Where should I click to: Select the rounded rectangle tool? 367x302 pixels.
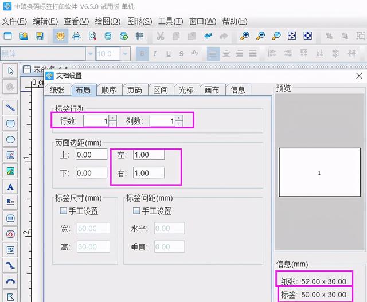(10, 123)
